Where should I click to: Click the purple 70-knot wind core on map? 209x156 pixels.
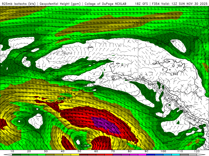107,125
